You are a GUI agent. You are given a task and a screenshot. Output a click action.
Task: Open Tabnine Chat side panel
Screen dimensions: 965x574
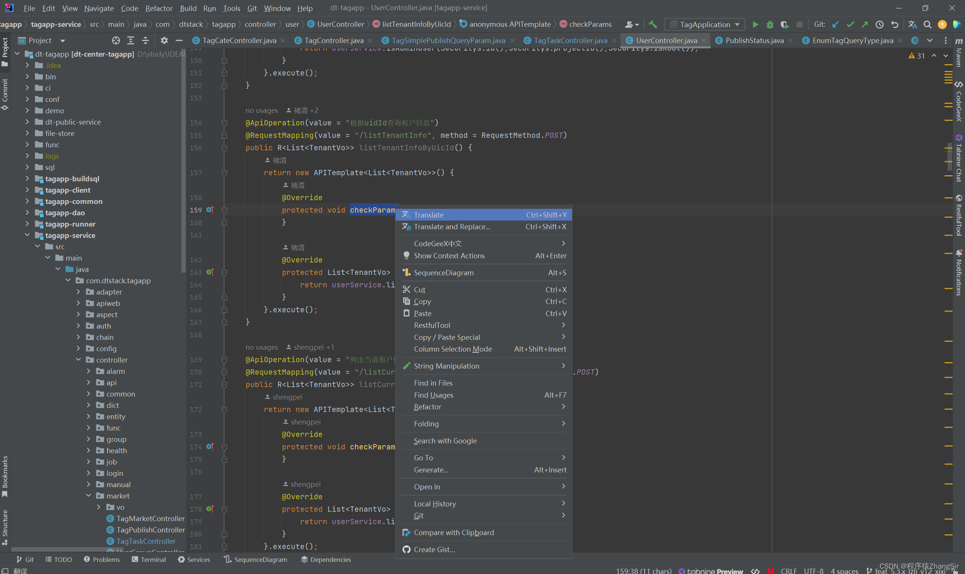(x=959, y=158)
